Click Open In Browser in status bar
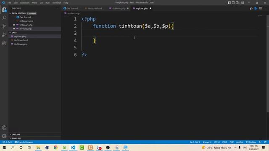 pos(24,142)
